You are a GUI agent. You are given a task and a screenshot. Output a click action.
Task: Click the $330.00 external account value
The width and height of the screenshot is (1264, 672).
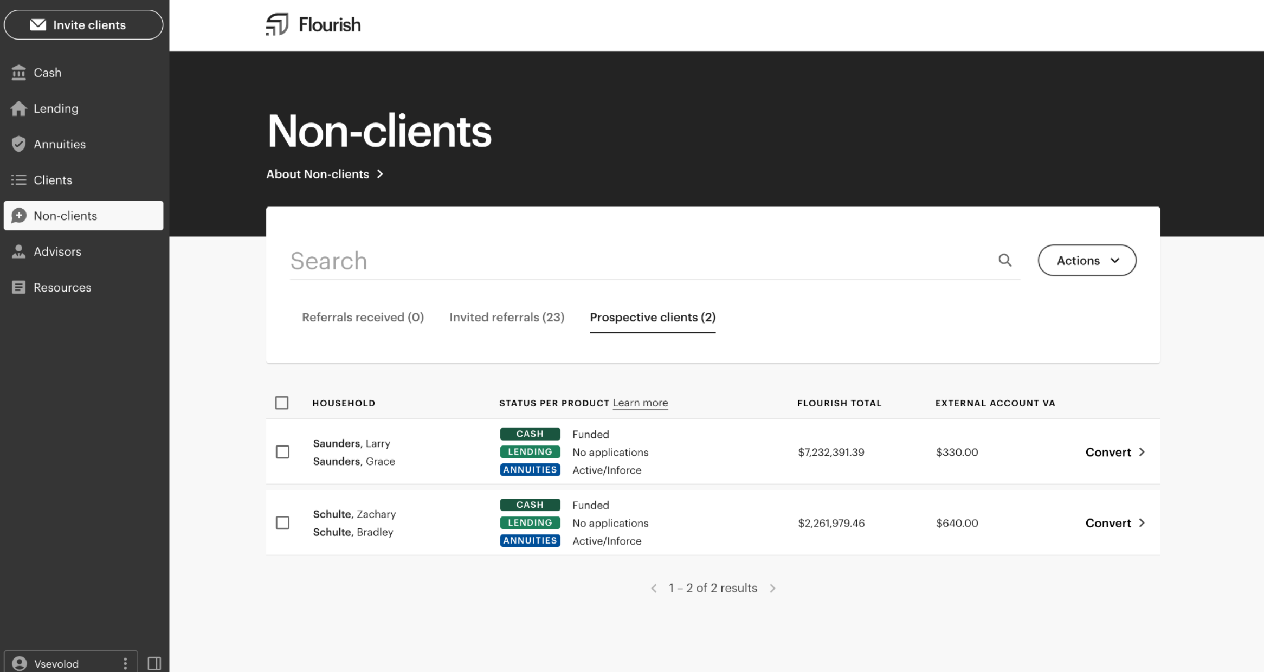coord(957,452)
